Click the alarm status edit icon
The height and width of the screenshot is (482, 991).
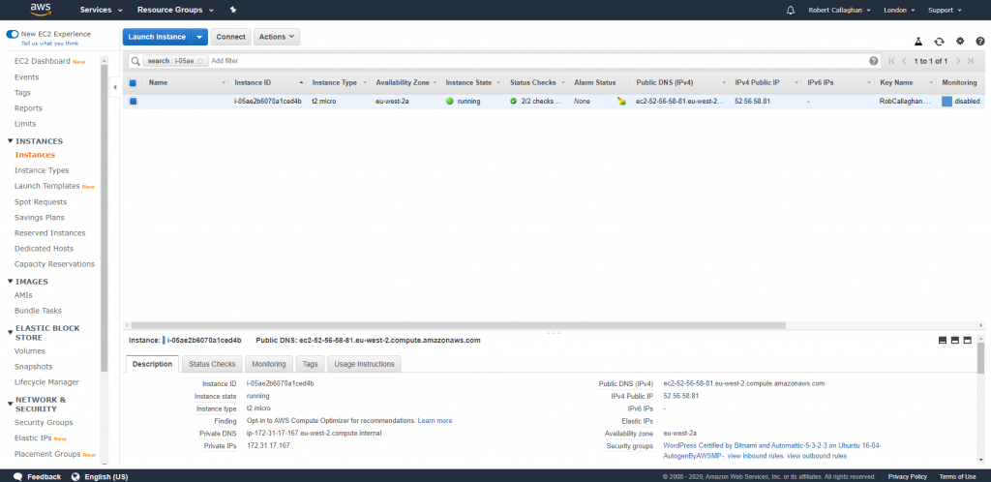tap(622, 101)
